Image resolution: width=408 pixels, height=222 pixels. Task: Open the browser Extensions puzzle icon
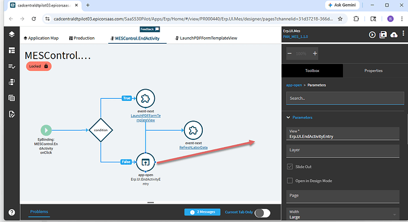tap(356, 19)
